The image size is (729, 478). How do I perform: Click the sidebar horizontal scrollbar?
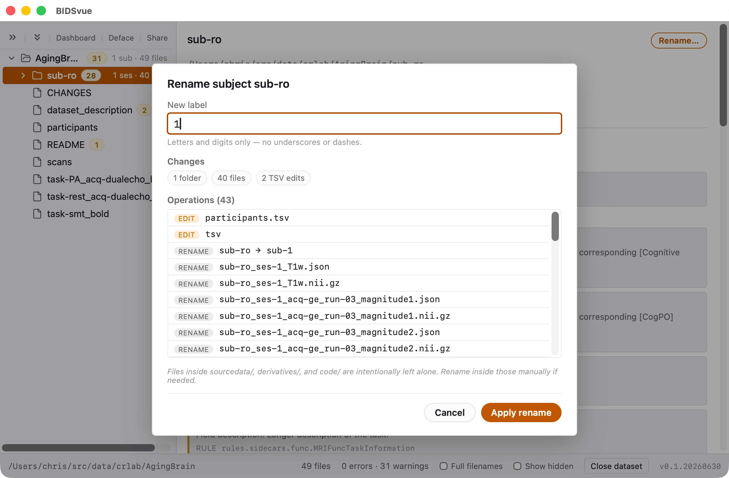coord(78,448)
